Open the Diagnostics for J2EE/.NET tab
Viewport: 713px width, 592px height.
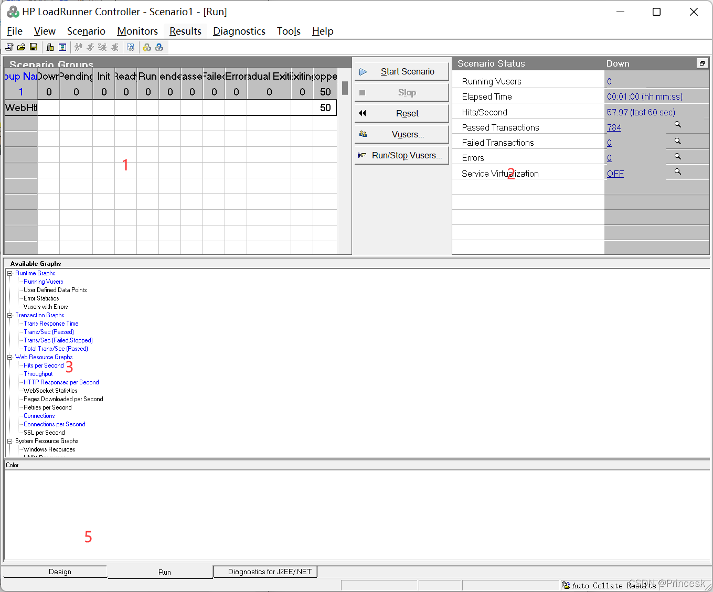click(x=265, y=572)
